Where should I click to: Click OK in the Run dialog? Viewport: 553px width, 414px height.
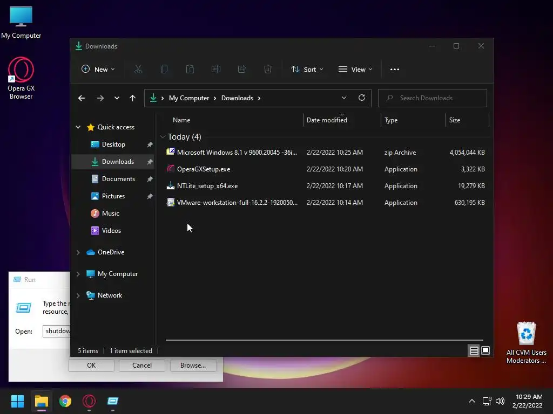click(91, 365)
